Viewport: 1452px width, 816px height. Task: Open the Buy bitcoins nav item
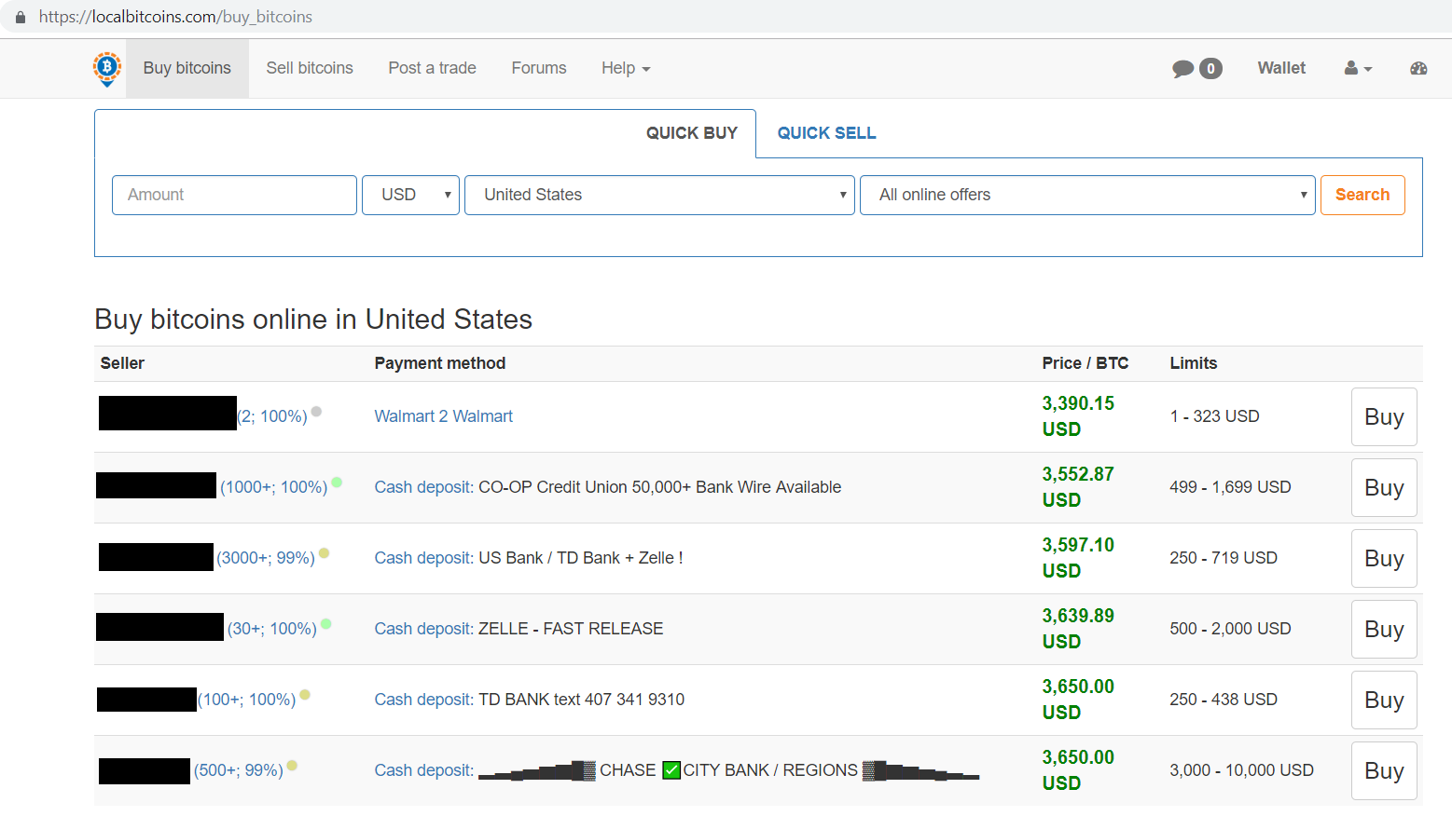[187, 68]
